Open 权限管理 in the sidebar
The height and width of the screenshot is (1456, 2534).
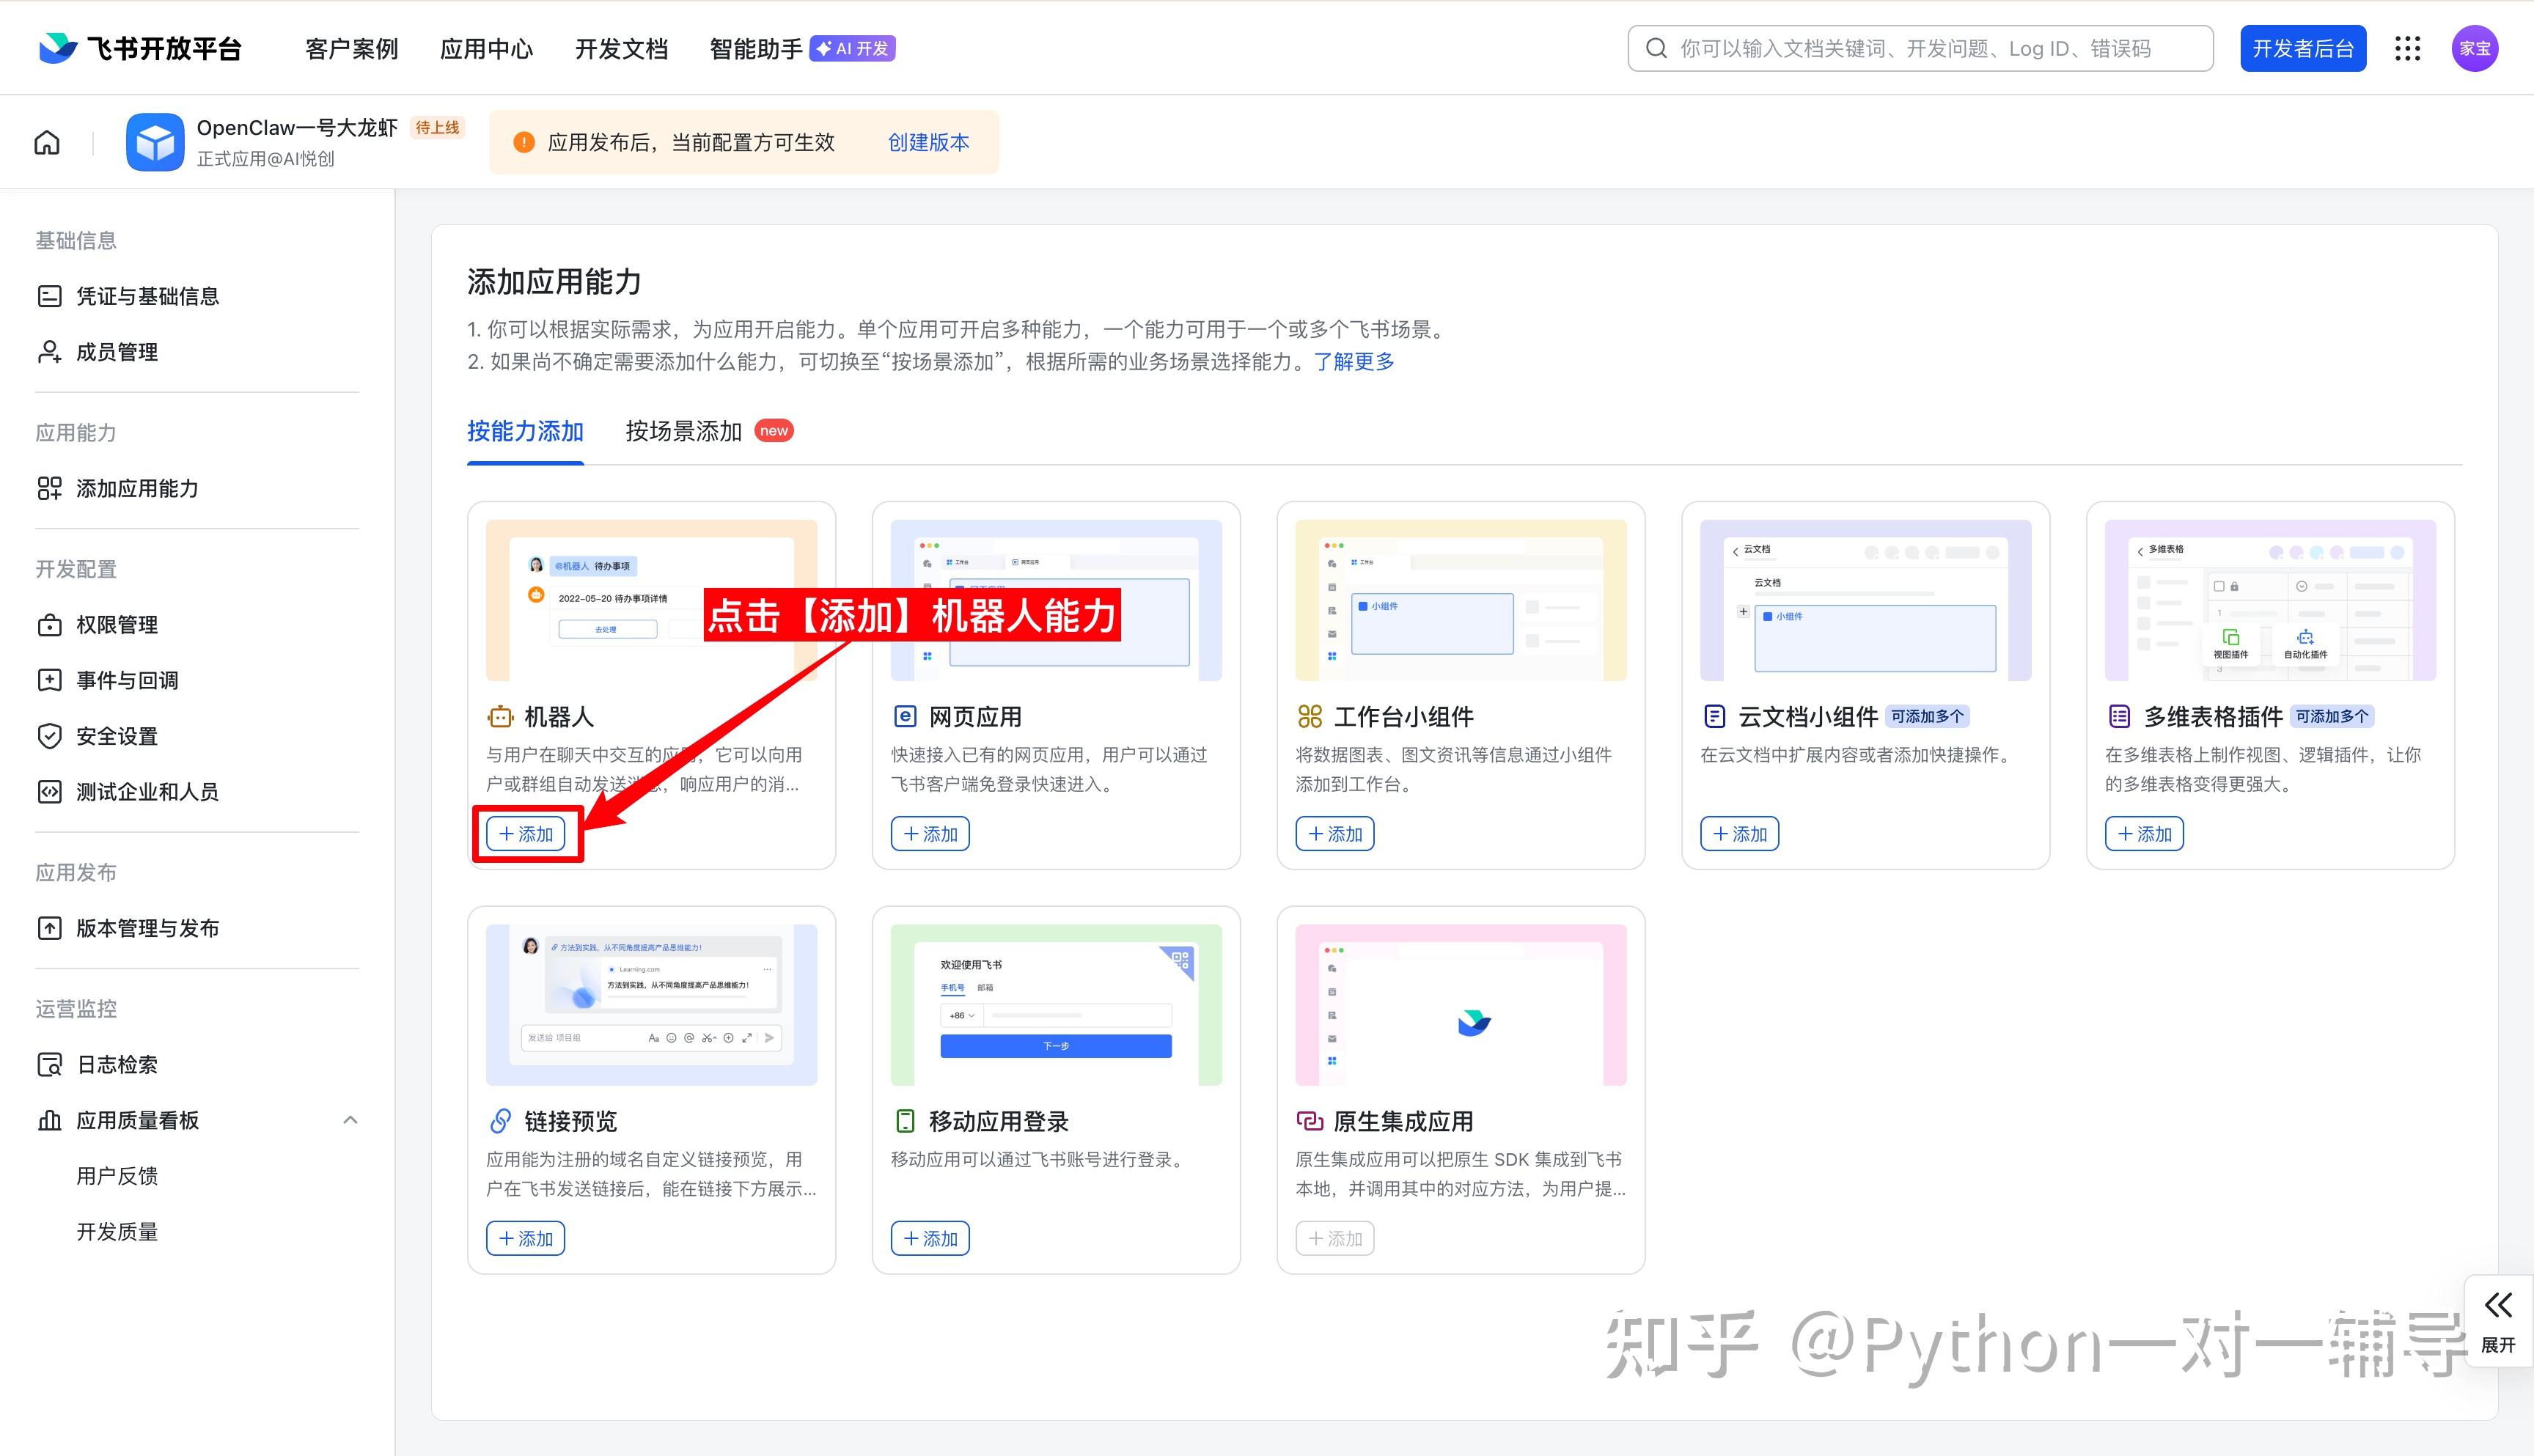(x=117, y=625)
